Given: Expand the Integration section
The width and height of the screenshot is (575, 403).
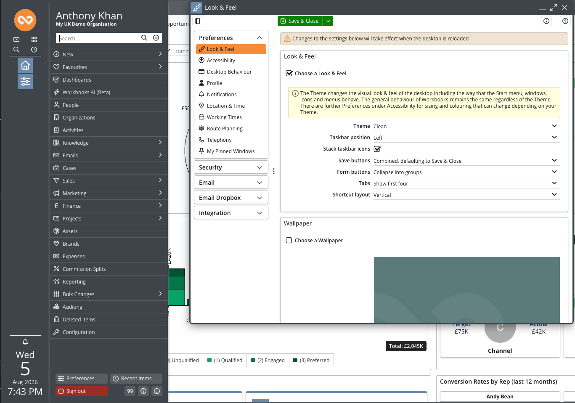Looking at the screenshot, I should coord(231,213).
